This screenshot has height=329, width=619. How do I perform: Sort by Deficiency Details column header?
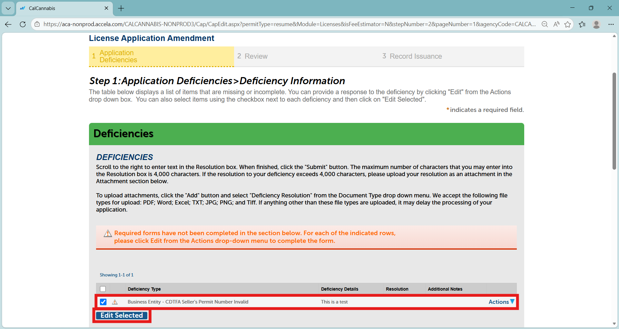click(x=339, y=289)
